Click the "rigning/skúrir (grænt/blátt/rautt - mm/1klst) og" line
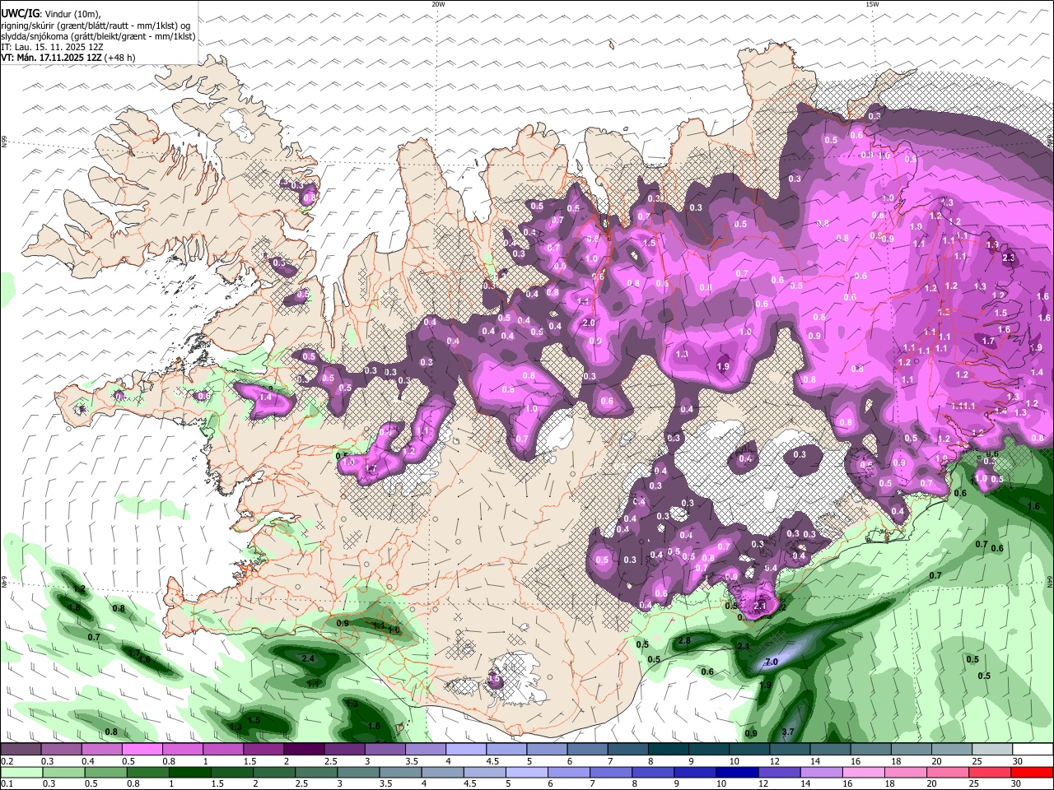1054x790 pixels. (97, 25)
